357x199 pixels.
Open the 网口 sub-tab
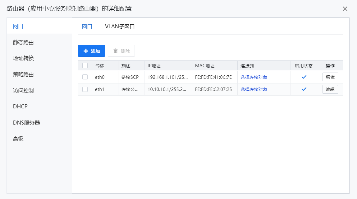click(87, 27)
